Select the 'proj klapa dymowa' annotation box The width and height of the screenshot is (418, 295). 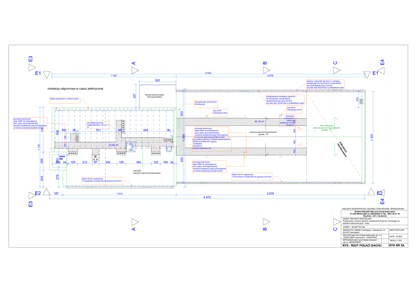(x=98, y=125)
